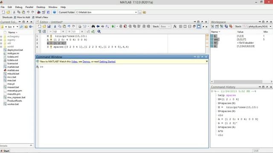273x153 pixels.
Task: Click 'help sparse' in Command History
Action: click(227, 95)
